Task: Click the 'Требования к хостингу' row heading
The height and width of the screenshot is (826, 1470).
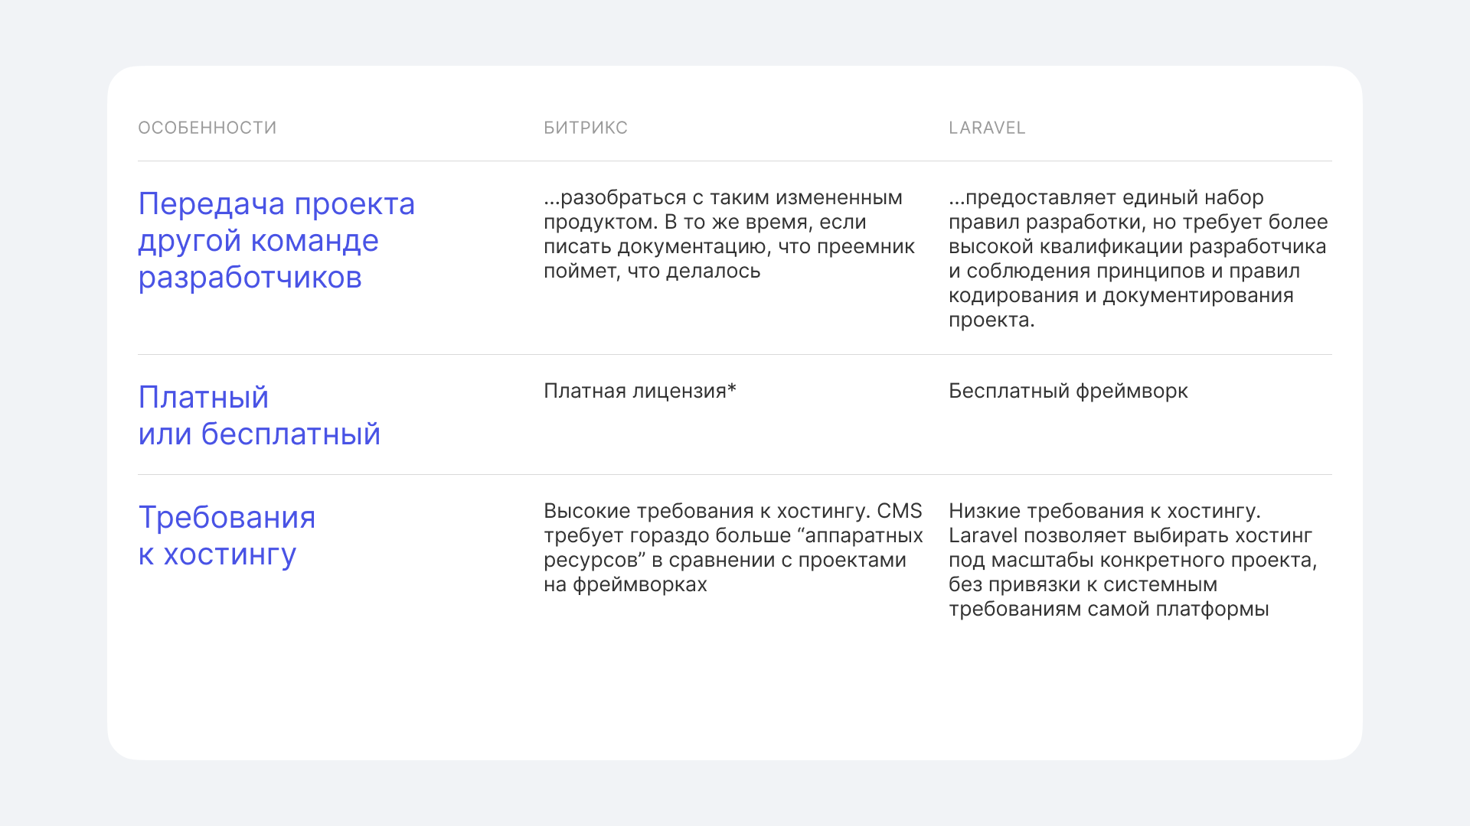Action: pyautogui.click(x=227, y=535)
